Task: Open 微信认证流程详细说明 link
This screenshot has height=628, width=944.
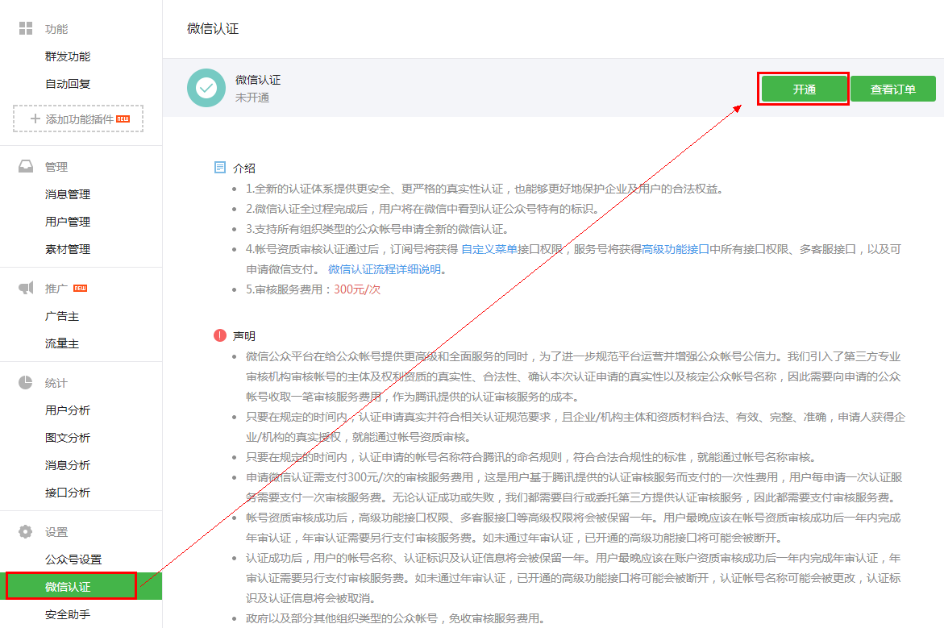Action: (x=386, y=269)
